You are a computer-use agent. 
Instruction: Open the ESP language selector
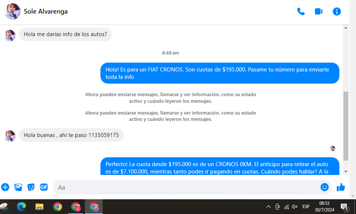click(306, 207)
